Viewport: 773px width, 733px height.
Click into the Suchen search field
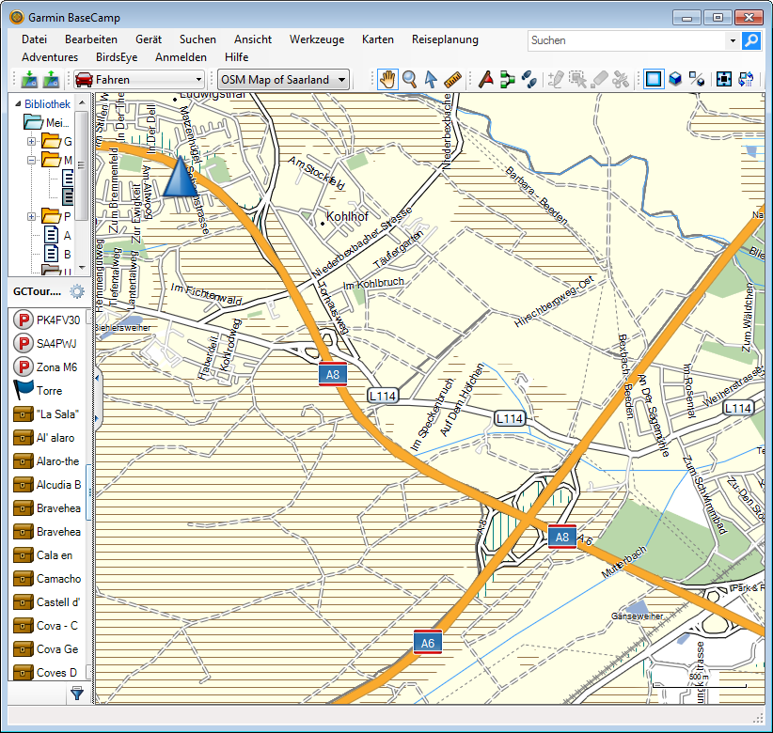(x=627, y=40)
